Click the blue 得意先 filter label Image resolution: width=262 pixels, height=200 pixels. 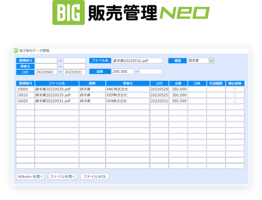[x=25, y=66]
